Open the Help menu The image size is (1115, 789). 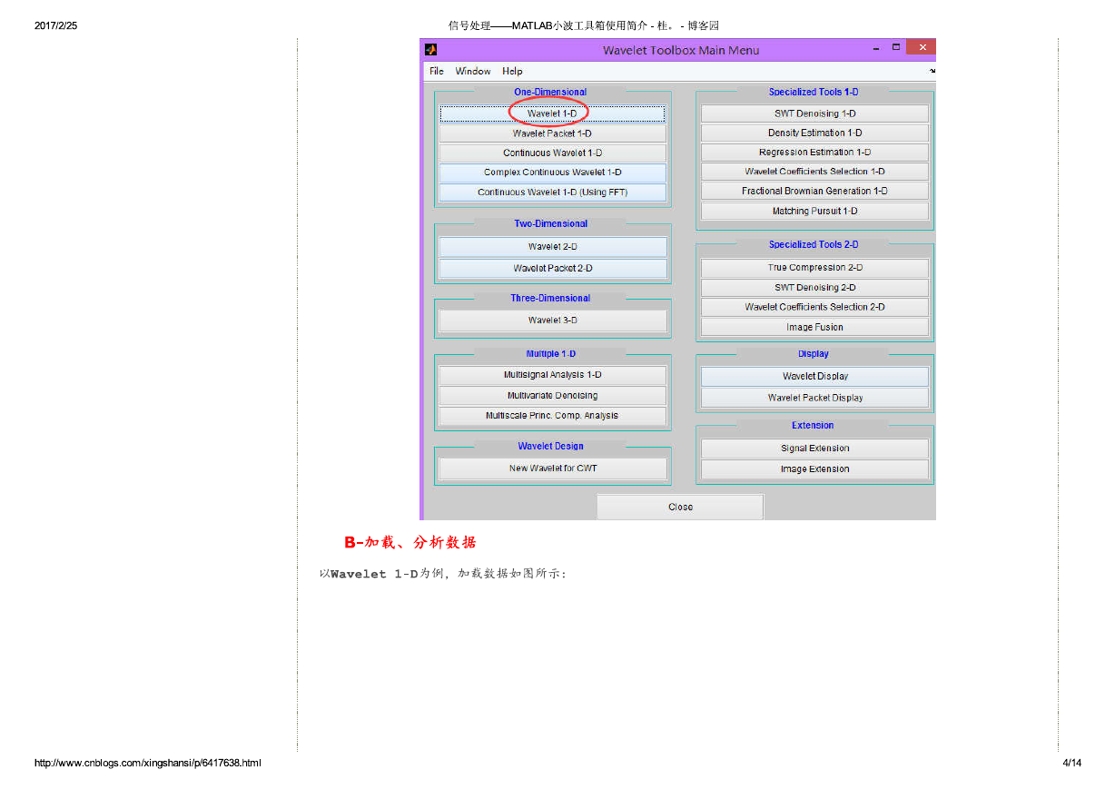(x=512, y=71)
